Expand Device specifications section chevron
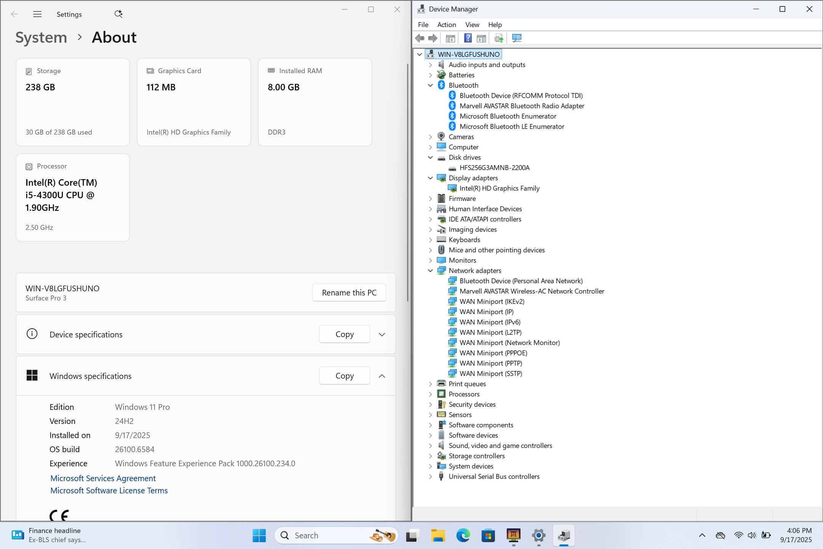 pyautogui.click(x=382, y=334)
